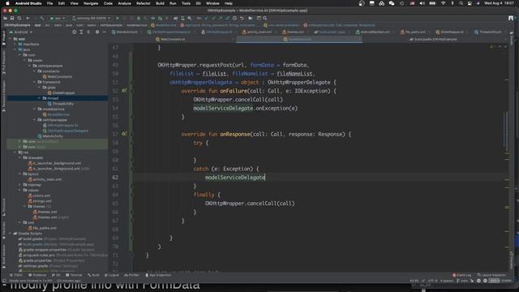
Task: Collapse the app module node in tree
Action: coord(11,39)
